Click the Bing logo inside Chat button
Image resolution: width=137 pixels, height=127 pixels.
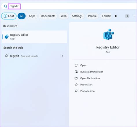coord(5,16)
